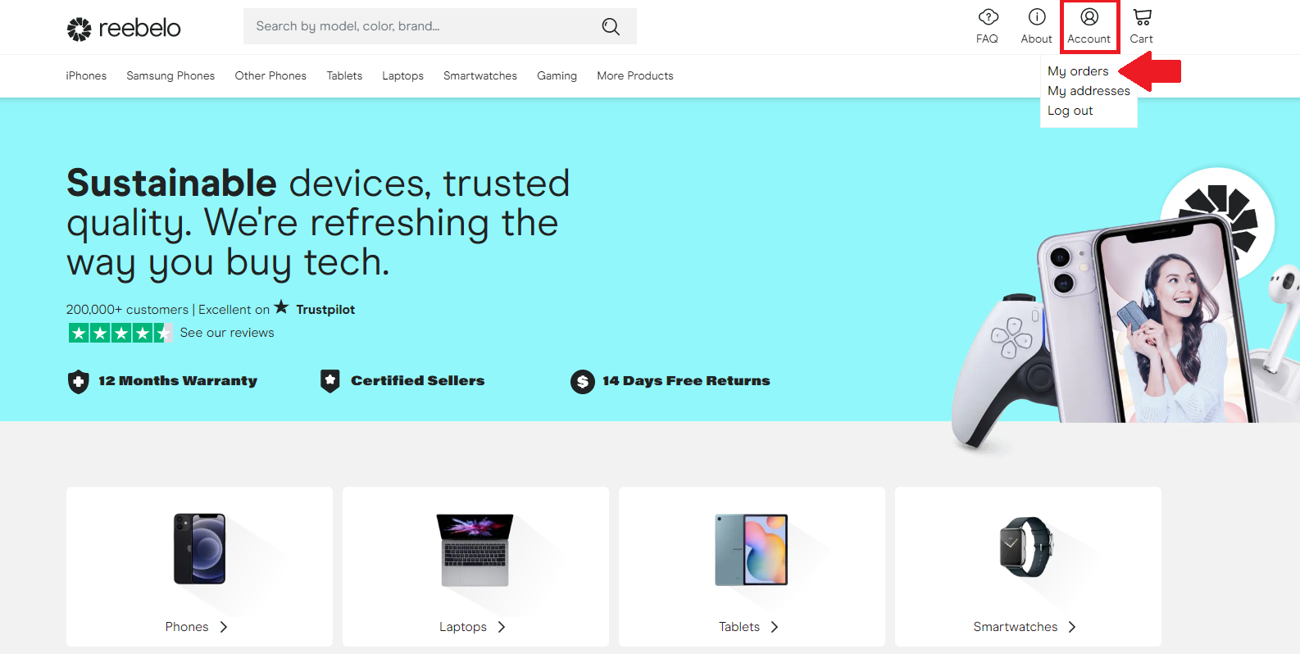Open the FAQ help icon
The width and height of the screenshot is (1300, 654).
(x=988, y=17)
